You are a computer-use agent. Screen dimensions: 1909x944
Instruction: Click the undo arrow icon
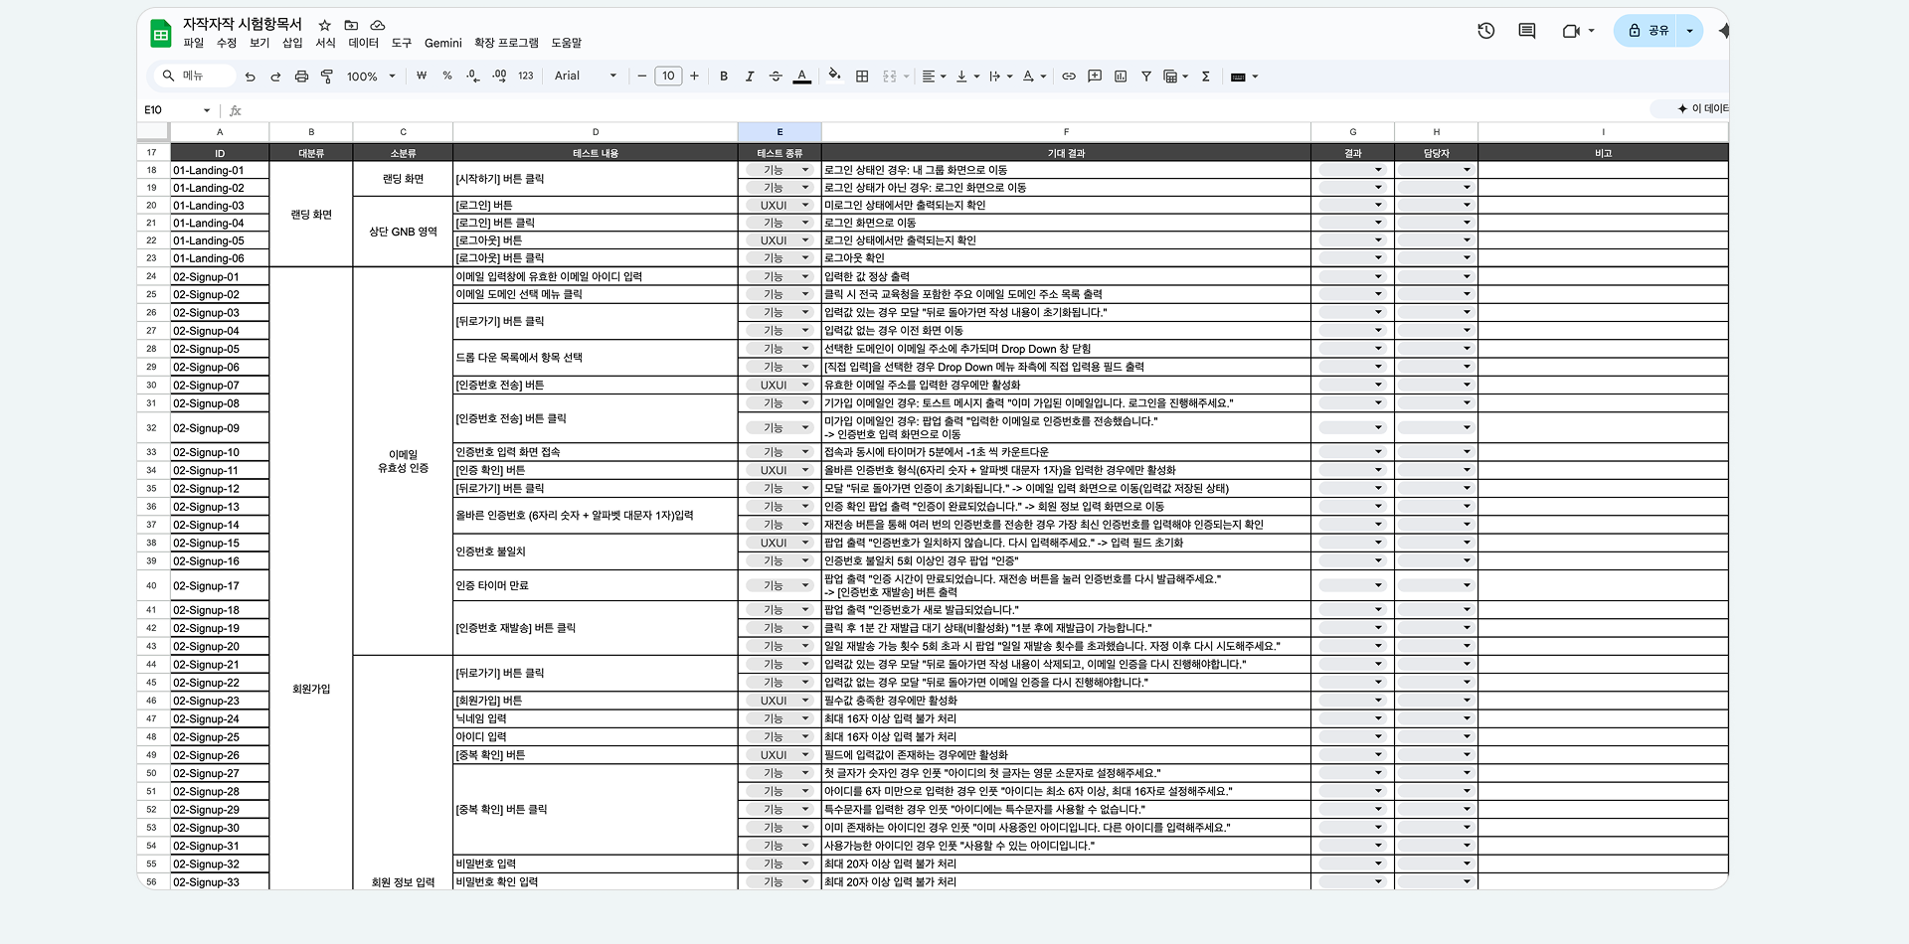(250, 77)
